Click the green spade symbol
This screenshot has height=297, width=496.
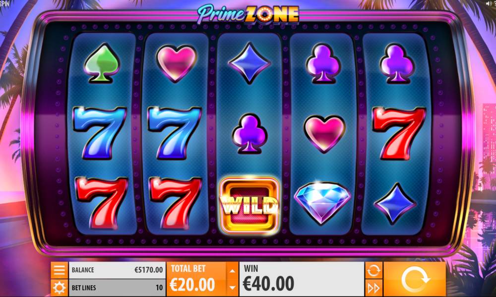pos(102,63)
